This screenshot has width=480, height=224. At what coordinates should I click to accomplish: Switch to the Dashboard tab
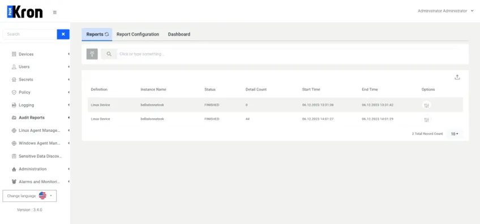[x=179, y=35]
